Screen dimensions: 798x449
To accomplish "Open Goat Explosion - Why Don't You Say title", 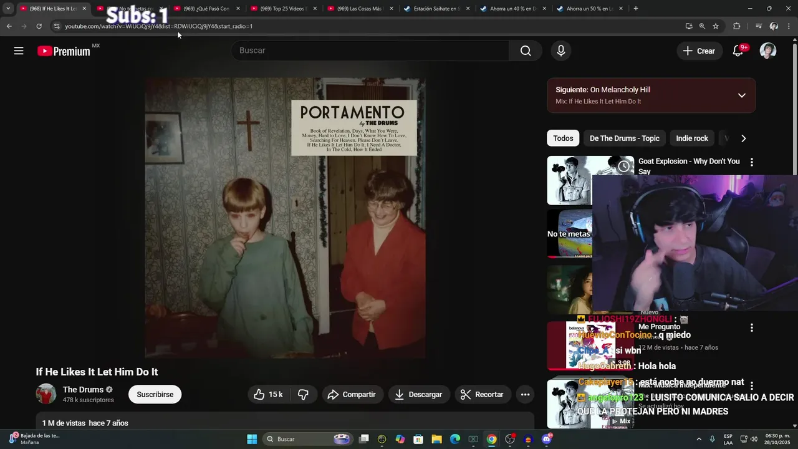I will (689, 166).
